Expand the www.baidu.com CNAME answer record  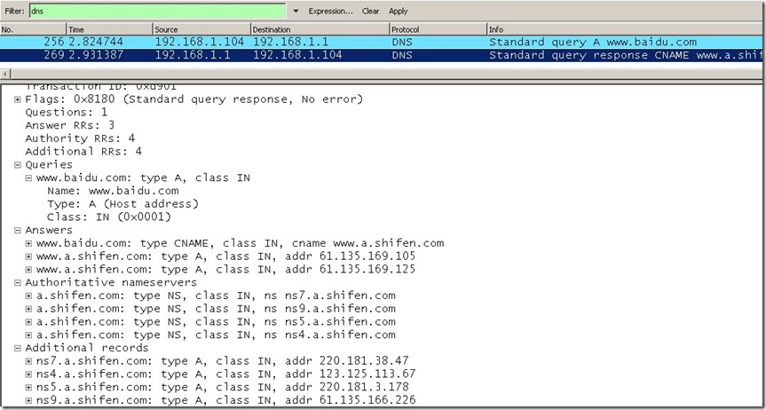click(28, 243)
